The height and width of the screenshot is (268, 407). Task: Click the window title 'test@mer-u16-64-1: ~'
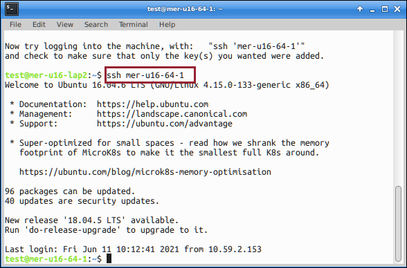click(x=185, y=9)
